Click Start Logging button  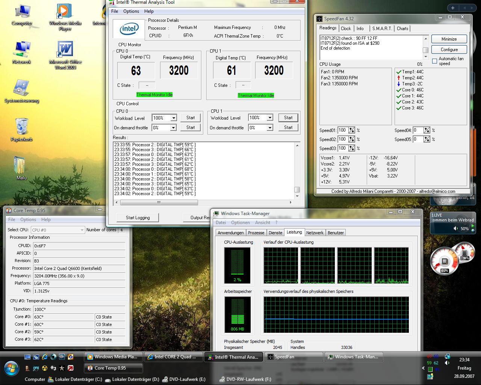pos(138,218)
